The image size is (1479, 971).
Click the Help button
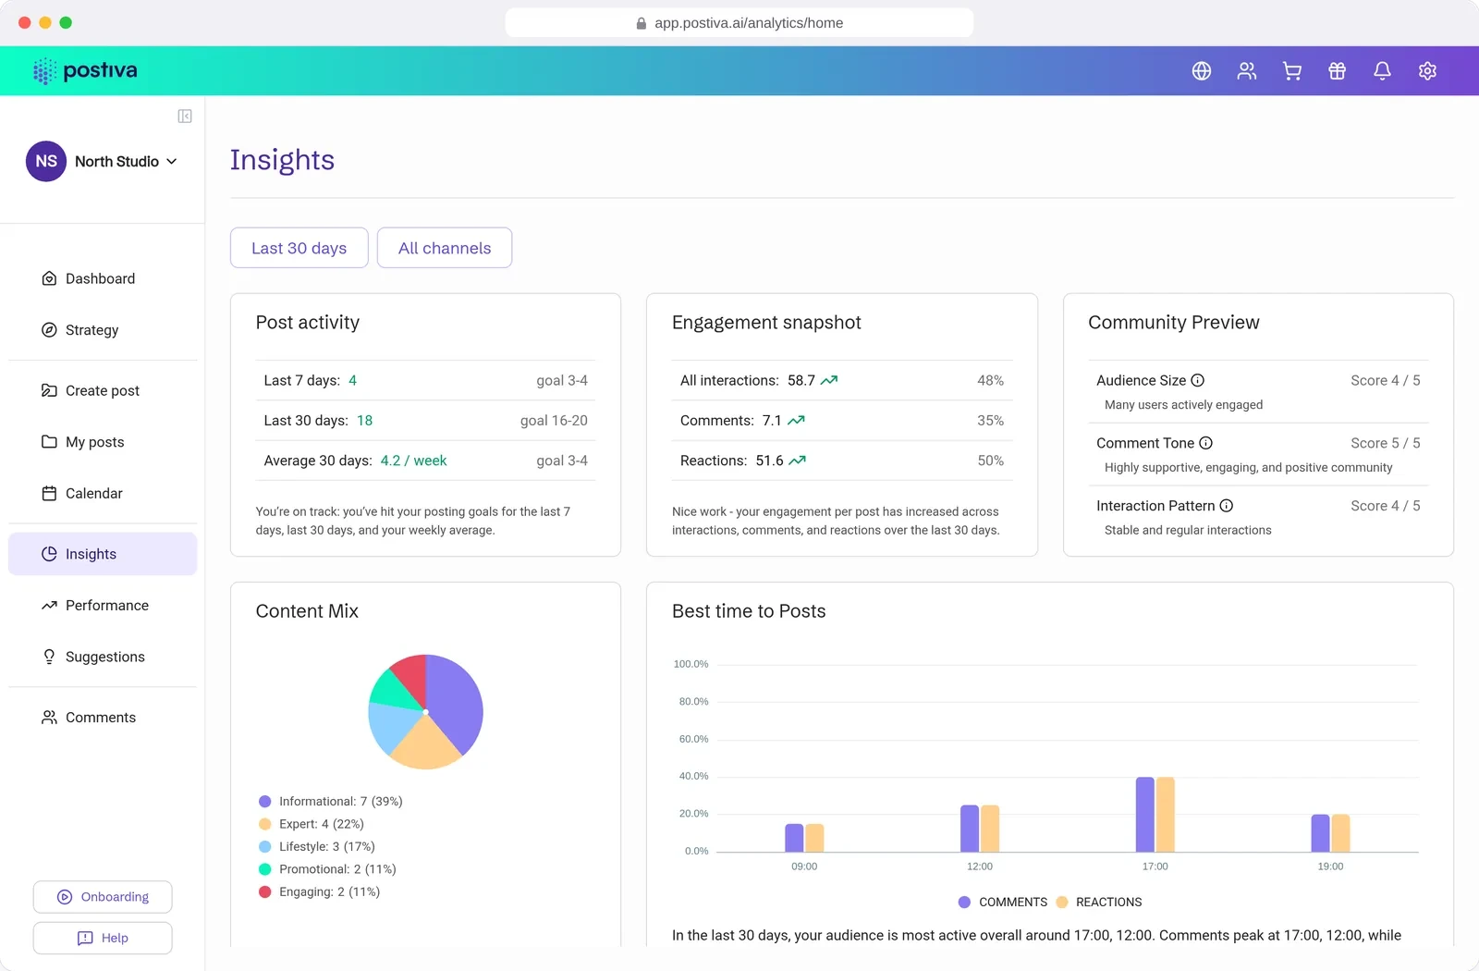[103, 938]
